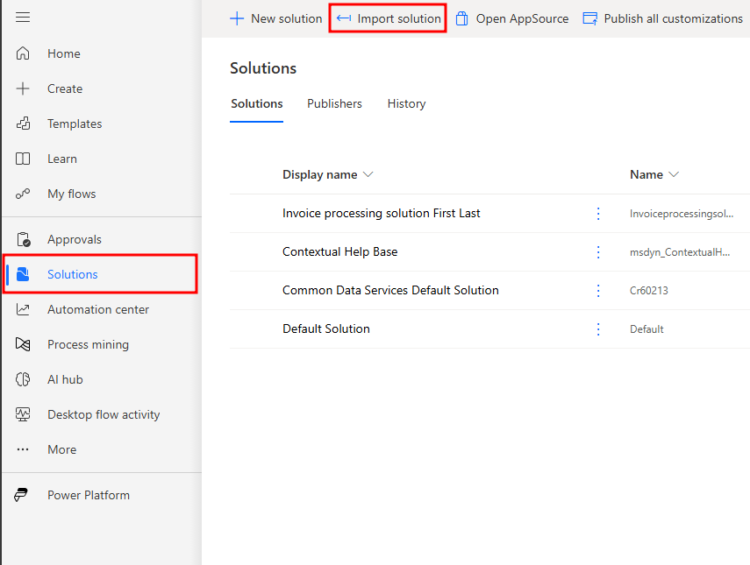Image resolution: width=750 pixels, height=565 pixels.
Task: Switch to the Publishers tab
Action: coord(334,103)
